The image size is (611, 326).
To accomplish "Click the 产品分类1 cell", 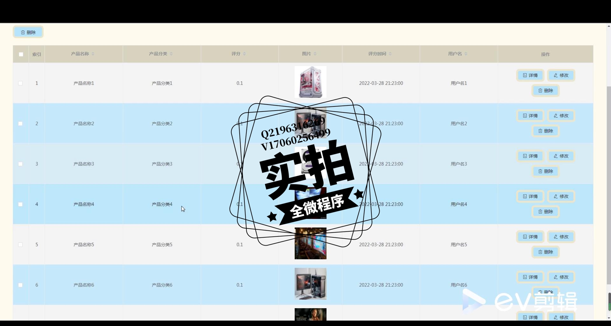I will 162,83.
